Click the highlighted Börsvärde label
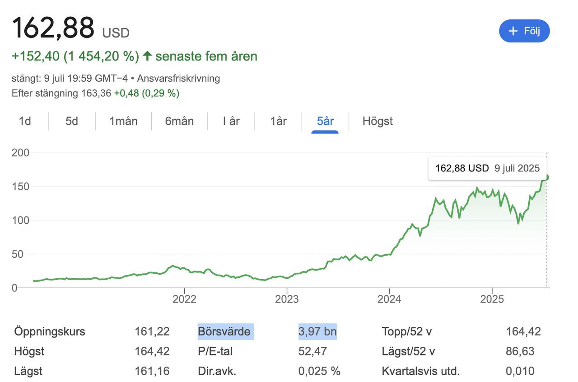This screenshot has height=382, width=578. 224,331
